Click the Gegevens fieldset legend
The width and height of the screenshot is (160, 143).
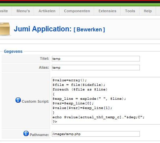pyautogui.click(x=13, y=52)
